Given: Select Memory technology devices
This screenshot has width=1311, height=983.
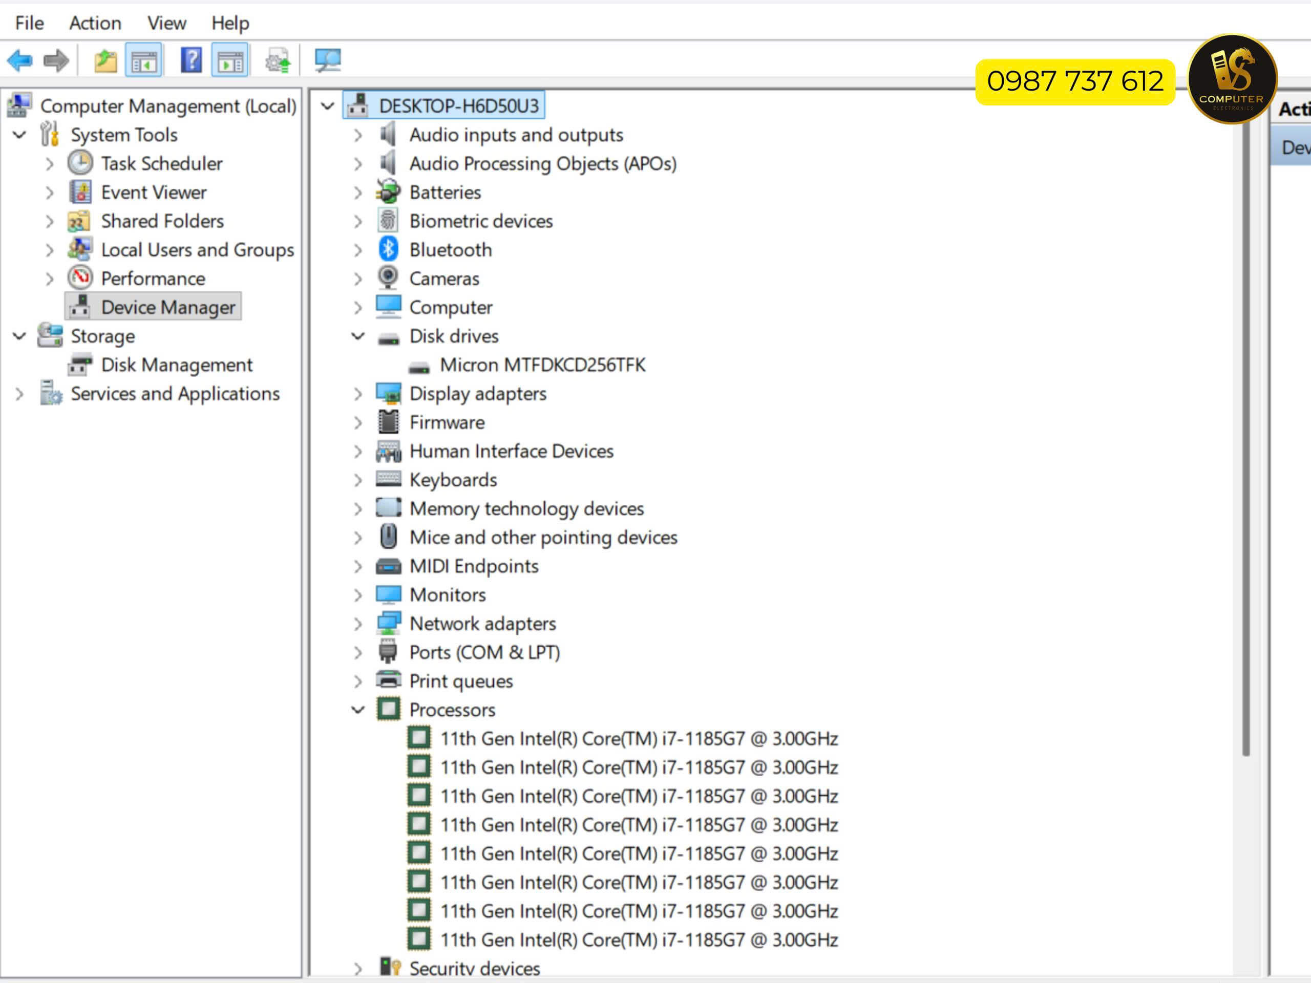Looking at the screenshot, I should (x=526, y=508).
